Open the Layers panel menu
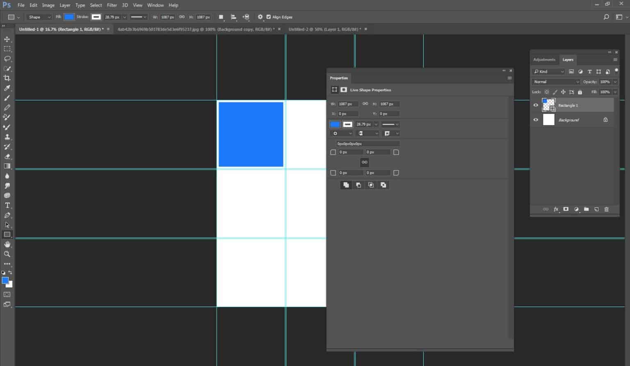Image resolution: width=630 pixels, height=366 pixels. point(615,59)
